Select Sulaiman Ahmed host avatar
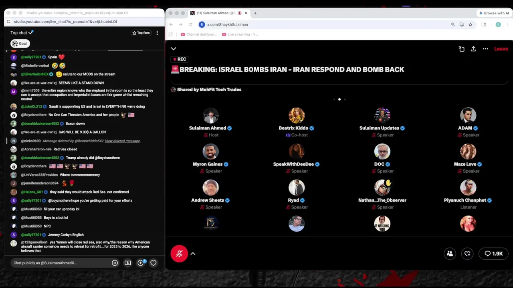 [210, 116]
